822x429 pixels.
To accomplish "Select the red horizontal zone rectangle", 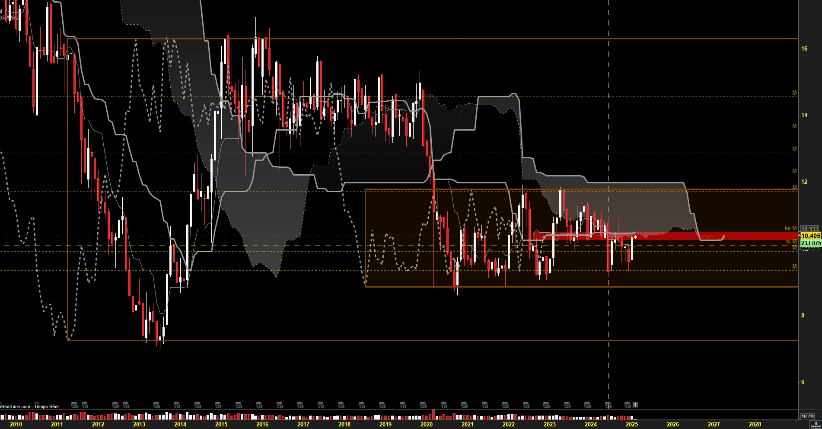I will (x=666, y=236).
